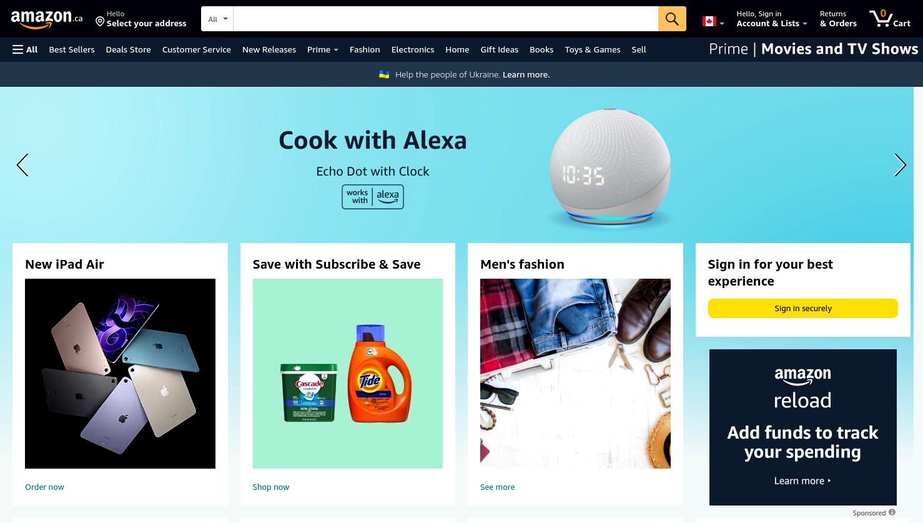Open the All search category dropdown
The height and width of the screenshot is (523, 923).
coord(217,19)
